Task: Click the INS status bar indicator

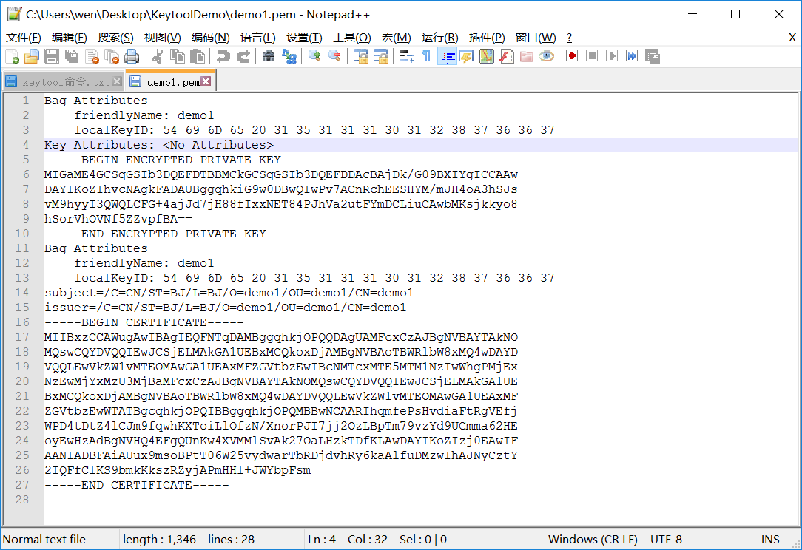Action: (x=769, y=539)
